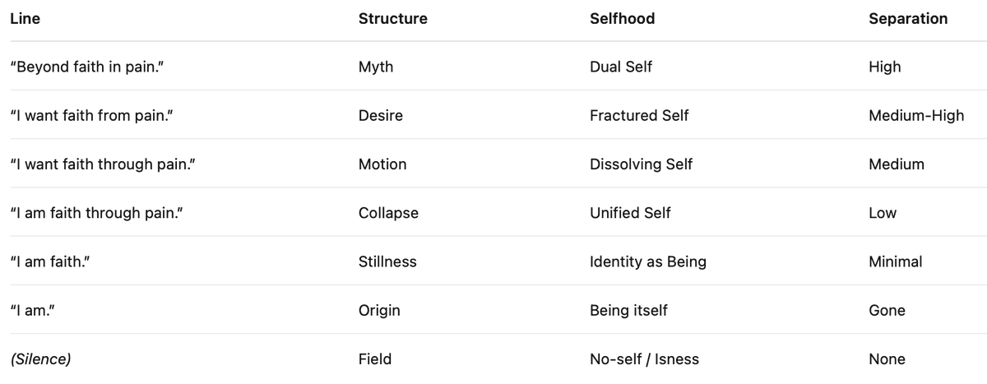Click the "Myth" structure cell

(x=376, y=67)
